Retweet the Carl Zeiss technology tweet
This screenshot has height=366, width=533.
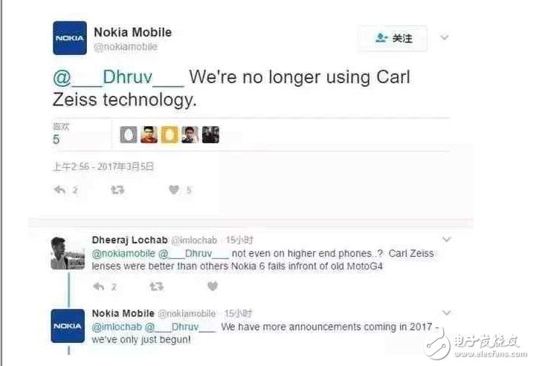coord(117,190)
